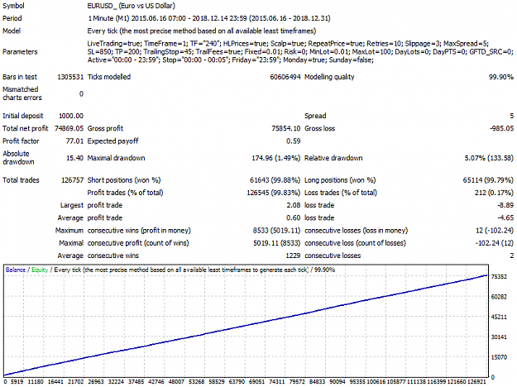Viewport: 517px width, 387px height.
Task: Click Average consecutive wins value 1229
Action: (293, 256)
